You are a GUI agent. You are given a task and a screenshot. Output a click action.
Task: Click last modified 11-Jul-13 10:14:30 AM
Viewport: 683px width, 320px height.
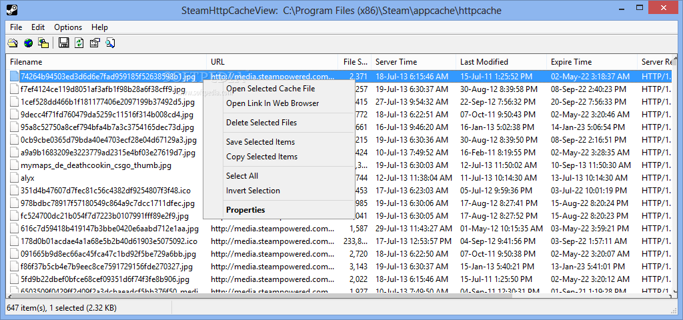(x=499, y=178)
